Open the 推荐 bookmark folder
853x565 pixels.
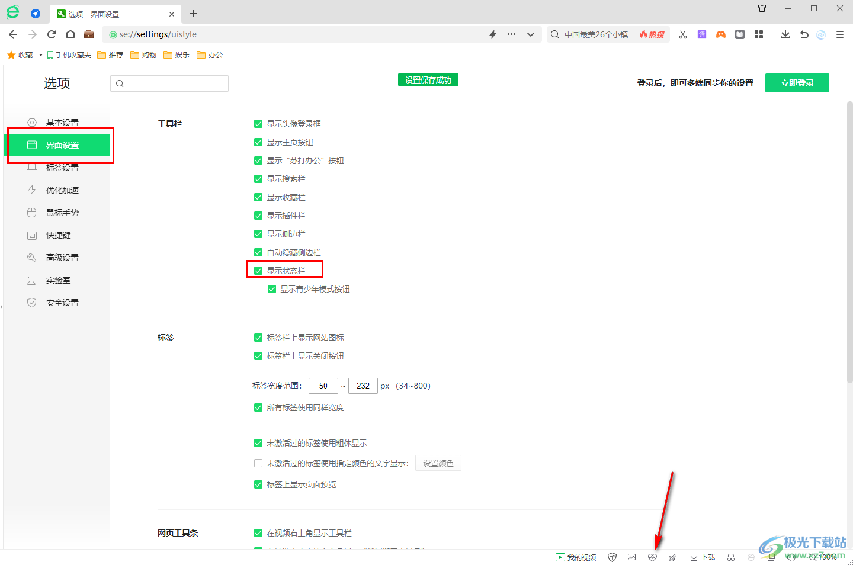click(x=111, y=54)
